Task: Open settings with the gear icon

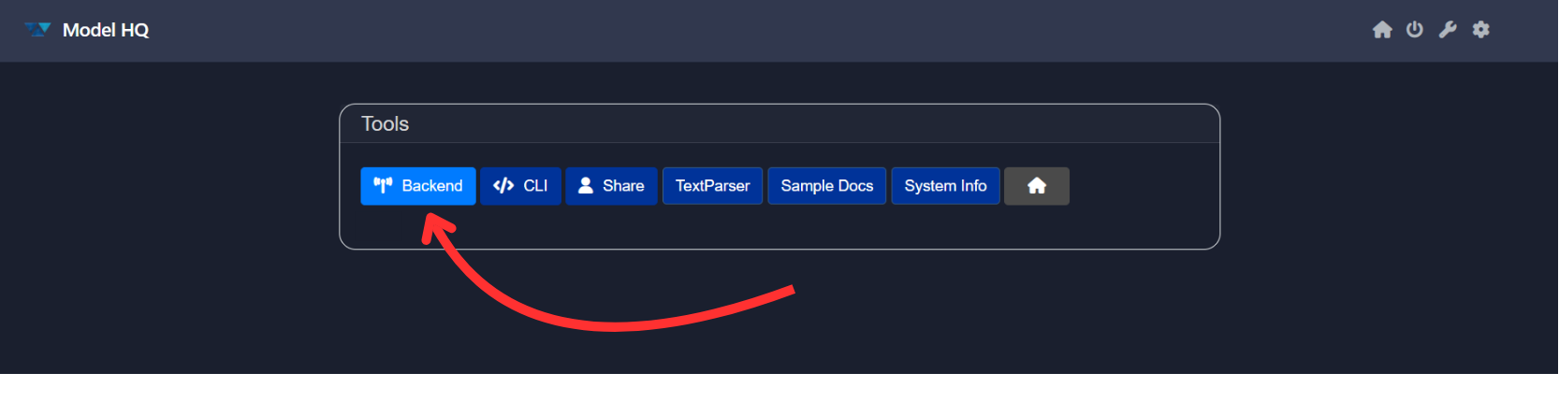Action: (1480, 30)
